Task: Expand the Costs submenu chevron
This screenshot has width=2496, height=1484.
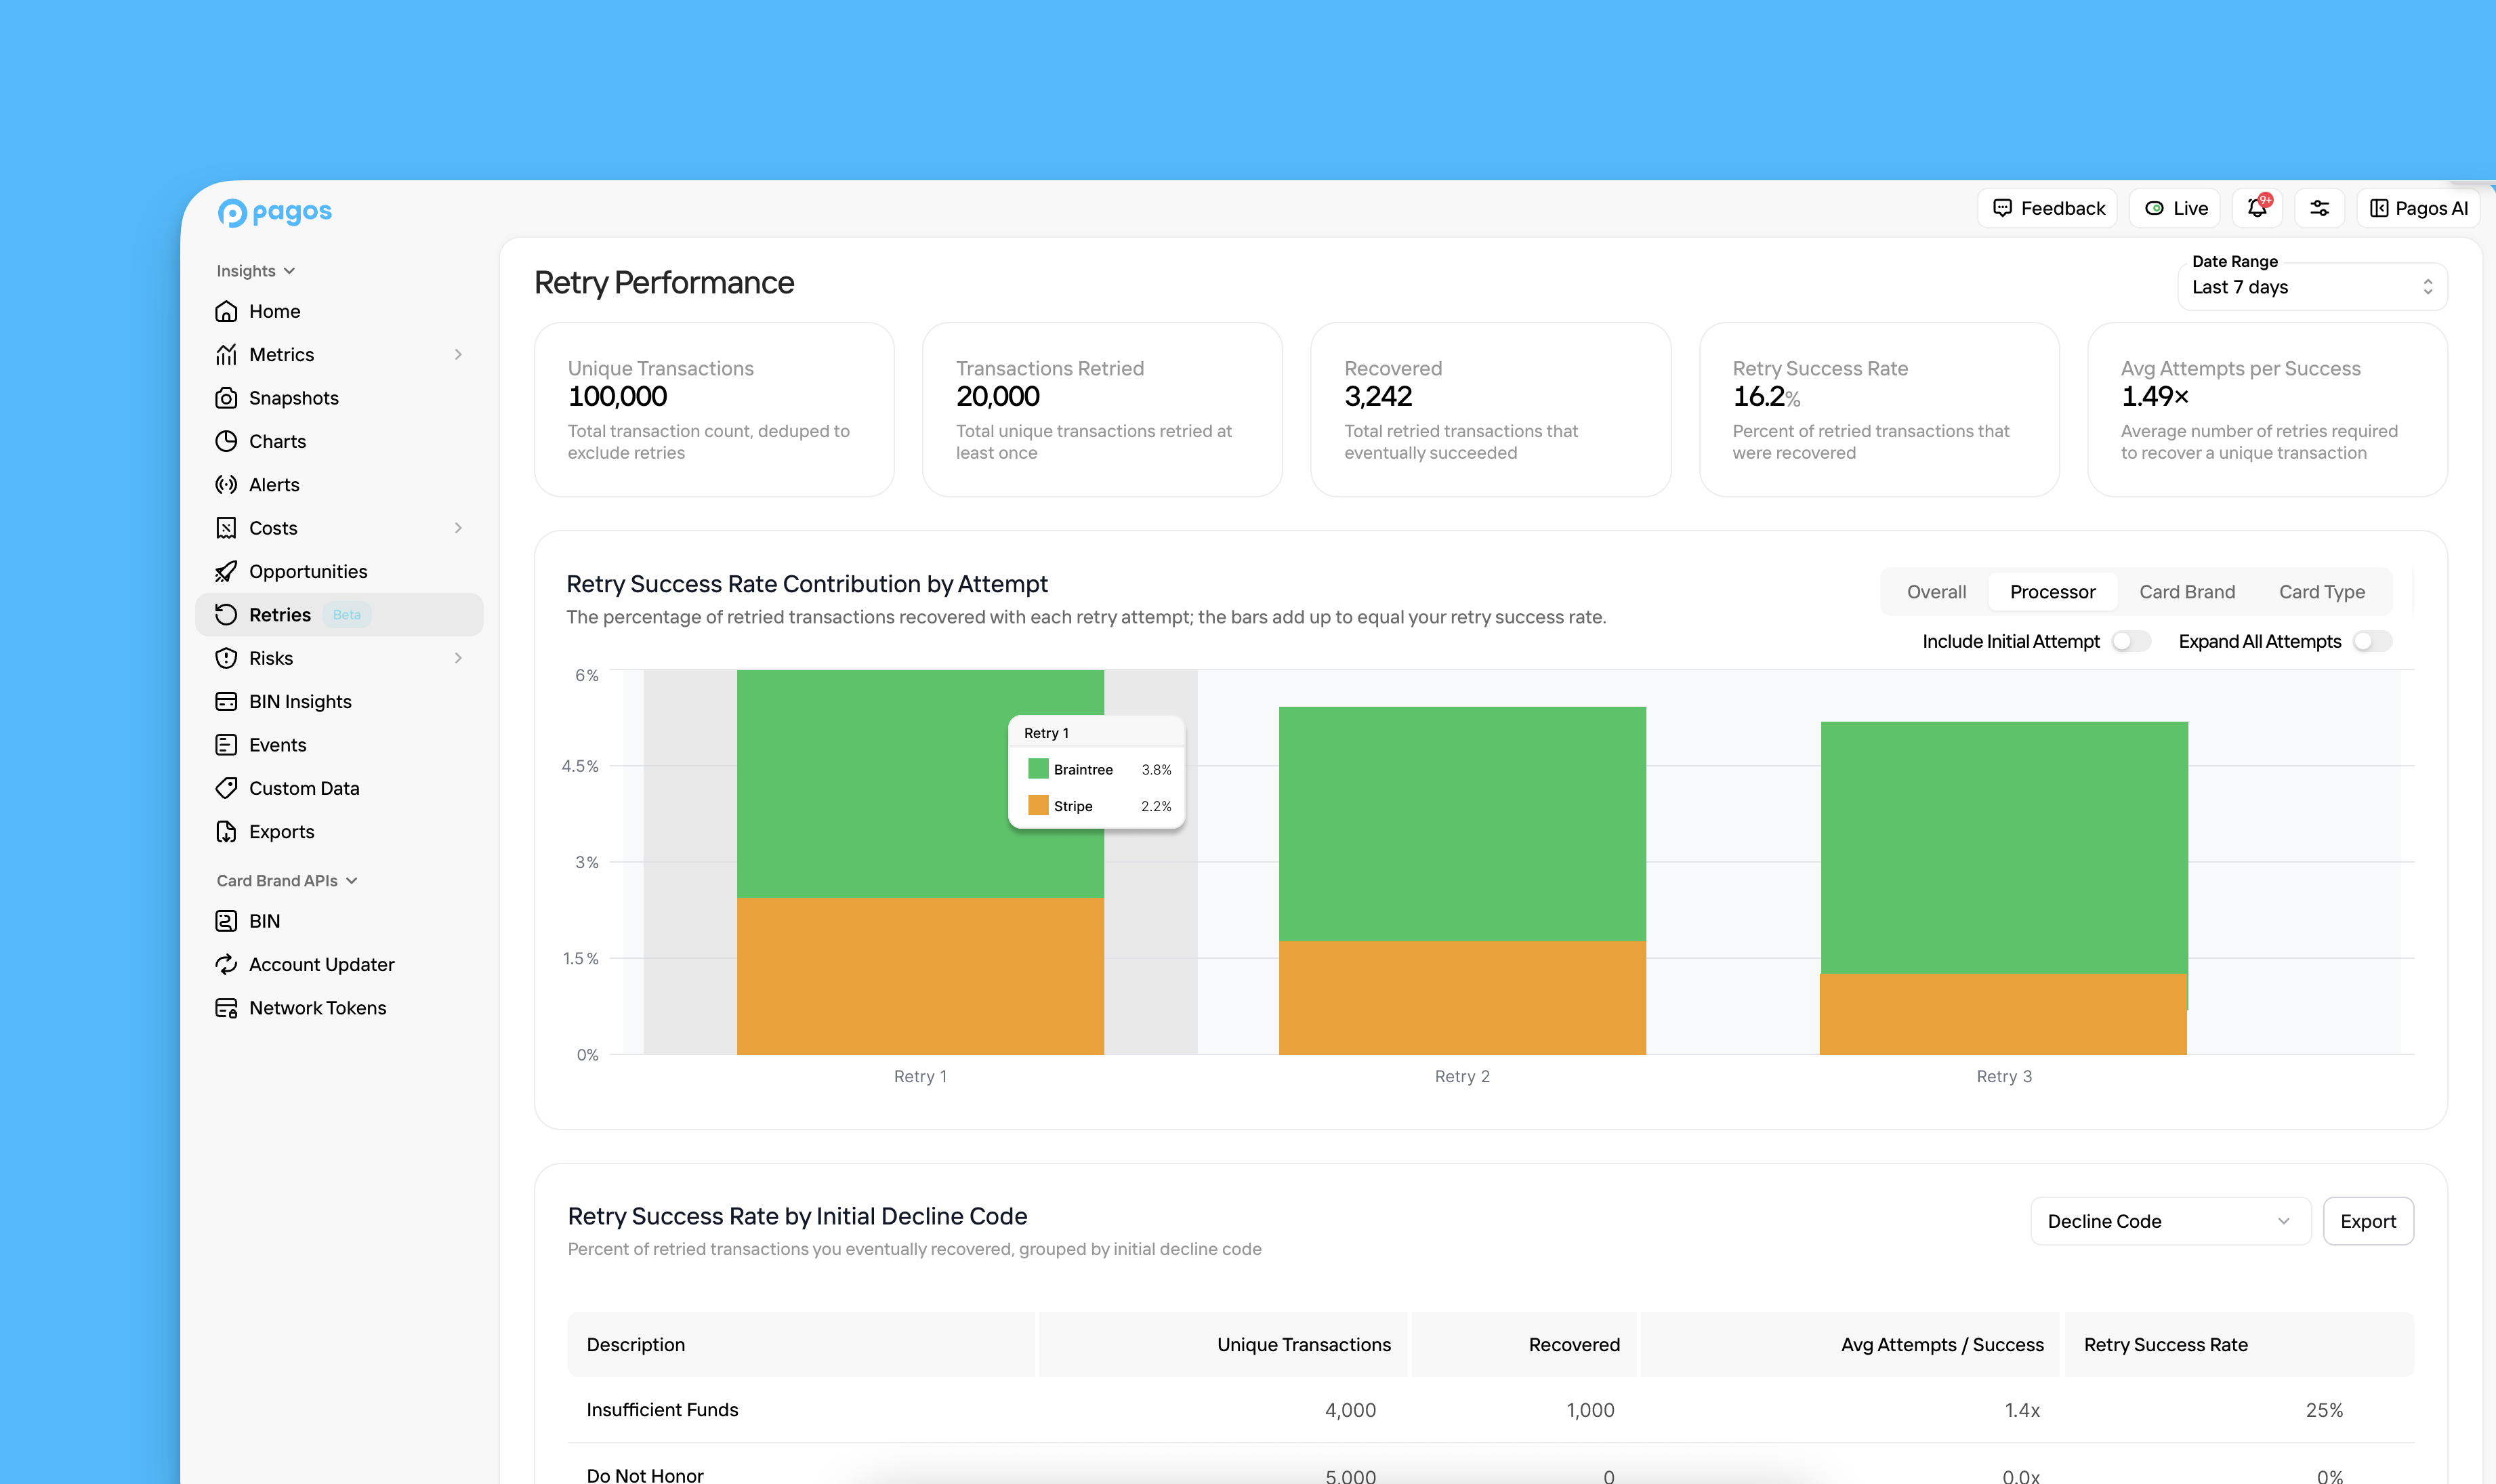Action: click(x=458, y=528)
